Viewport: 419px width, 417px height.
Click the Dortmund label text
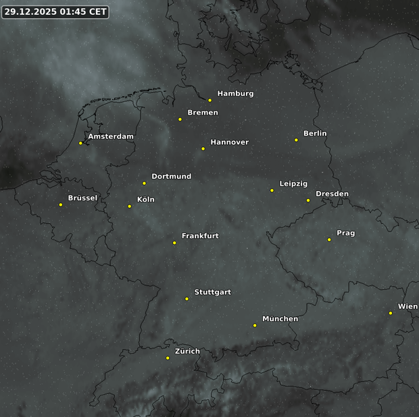[171, 177]
